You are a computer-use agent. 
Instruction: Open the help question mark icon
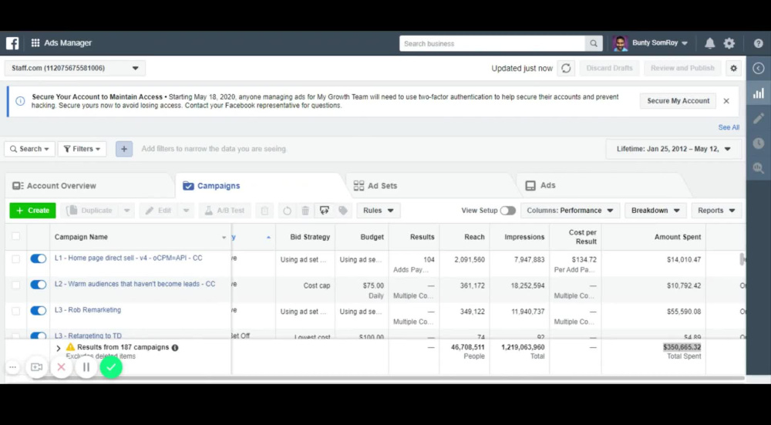pos(758,43)
